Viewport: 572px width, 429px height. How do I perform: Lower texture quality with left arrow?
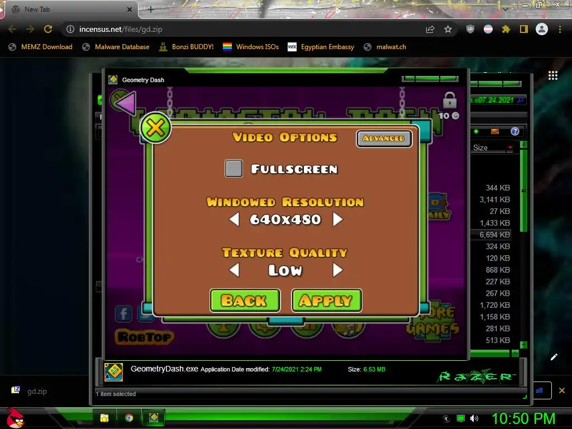pos(234,270)
